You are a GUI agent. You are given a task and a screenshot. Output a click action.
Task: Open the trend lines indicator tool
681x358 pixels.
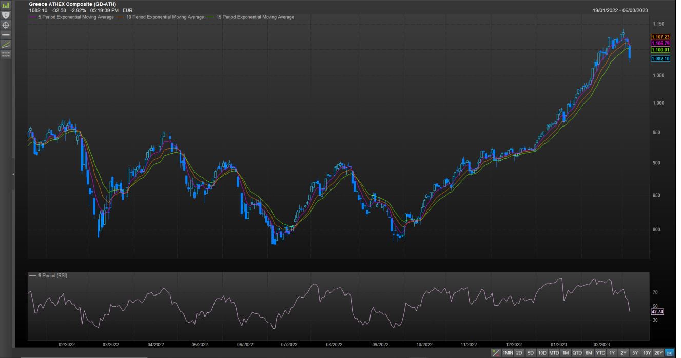6,45
